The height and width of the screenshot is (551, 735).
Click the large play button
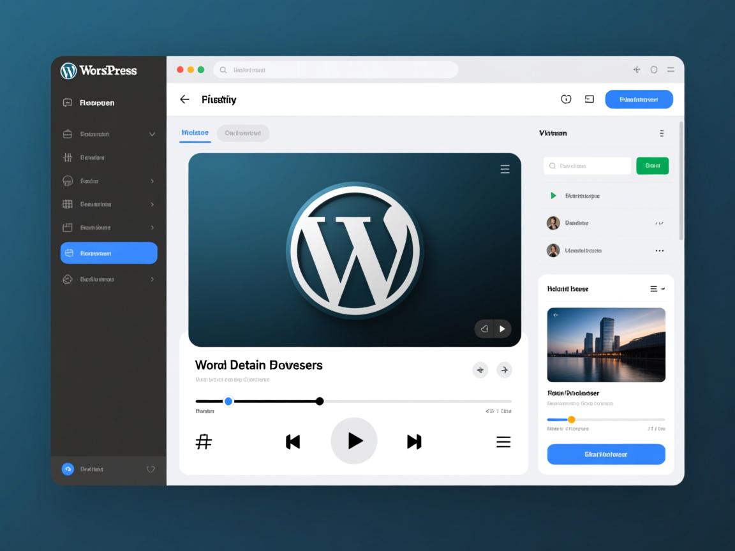click(x=354, y=441)
